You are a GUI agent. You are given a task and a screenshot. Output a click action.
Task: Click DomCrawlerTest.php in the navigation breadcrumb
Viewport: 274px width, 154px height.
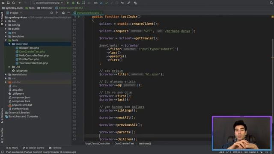[x=69, y=8]
